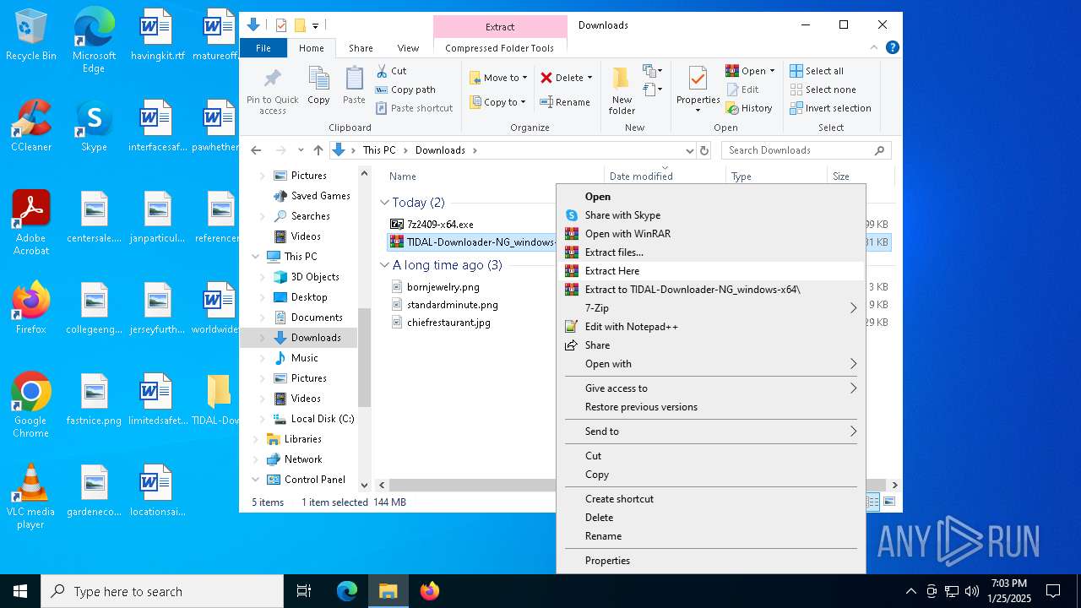Choose Rename in context menu
1081x608 pixels.
pos(710,536)
